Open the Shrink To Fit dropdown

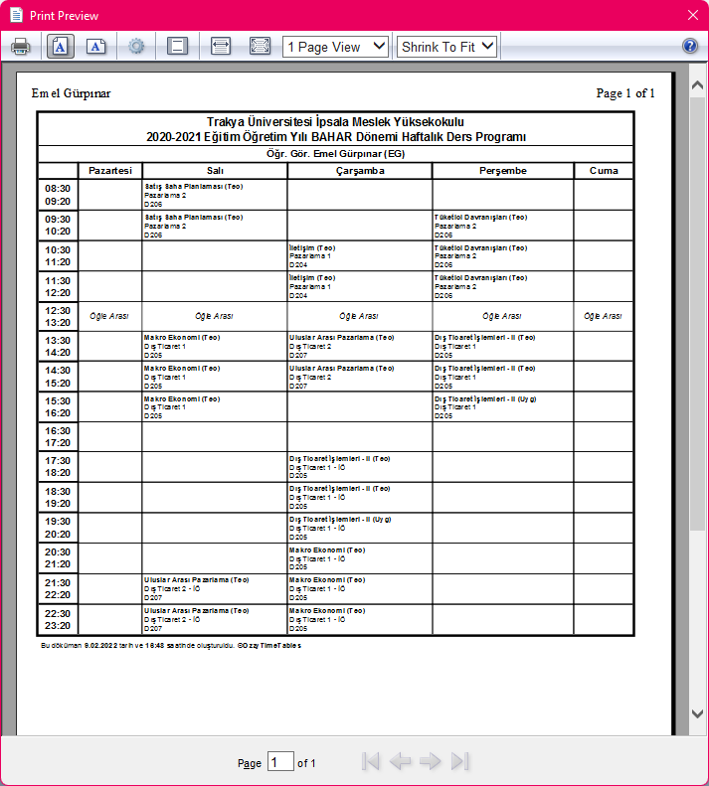tap(446, 47)
